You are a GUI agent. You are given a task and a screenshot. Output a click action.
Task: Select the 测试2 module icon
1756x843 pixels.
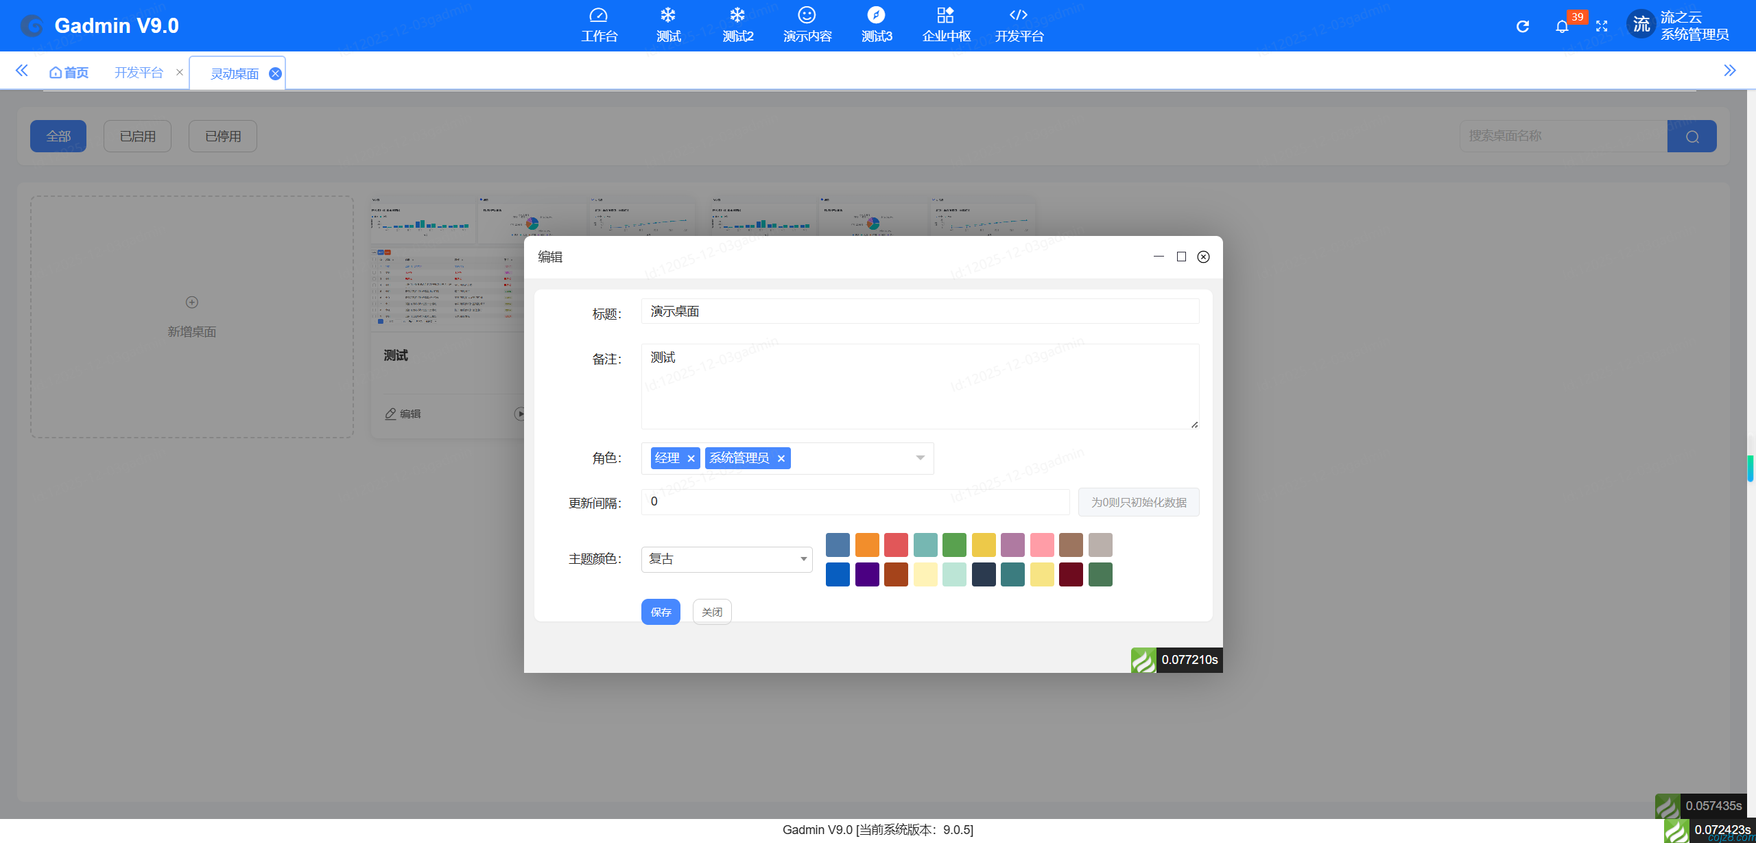[x=737, y=25]
